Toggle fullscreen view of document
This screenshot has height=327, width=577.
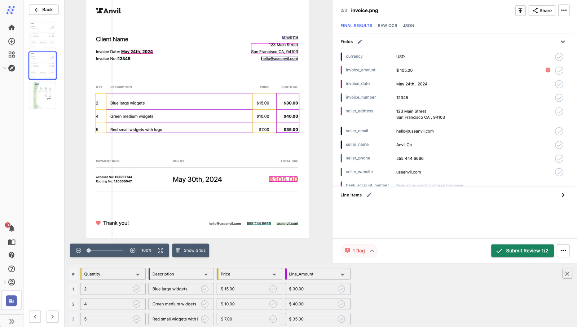[x=160, y=250]
